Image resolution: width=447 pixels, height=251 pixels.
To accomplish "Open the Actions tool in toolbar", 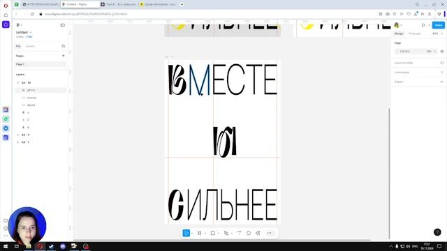I will click(x=258, y=233).
